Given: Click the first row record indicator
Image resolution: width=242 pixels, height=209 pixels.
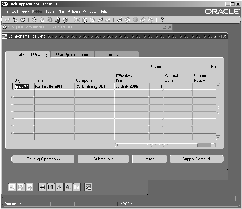Looking at the screenshot, I should (12, 86).
